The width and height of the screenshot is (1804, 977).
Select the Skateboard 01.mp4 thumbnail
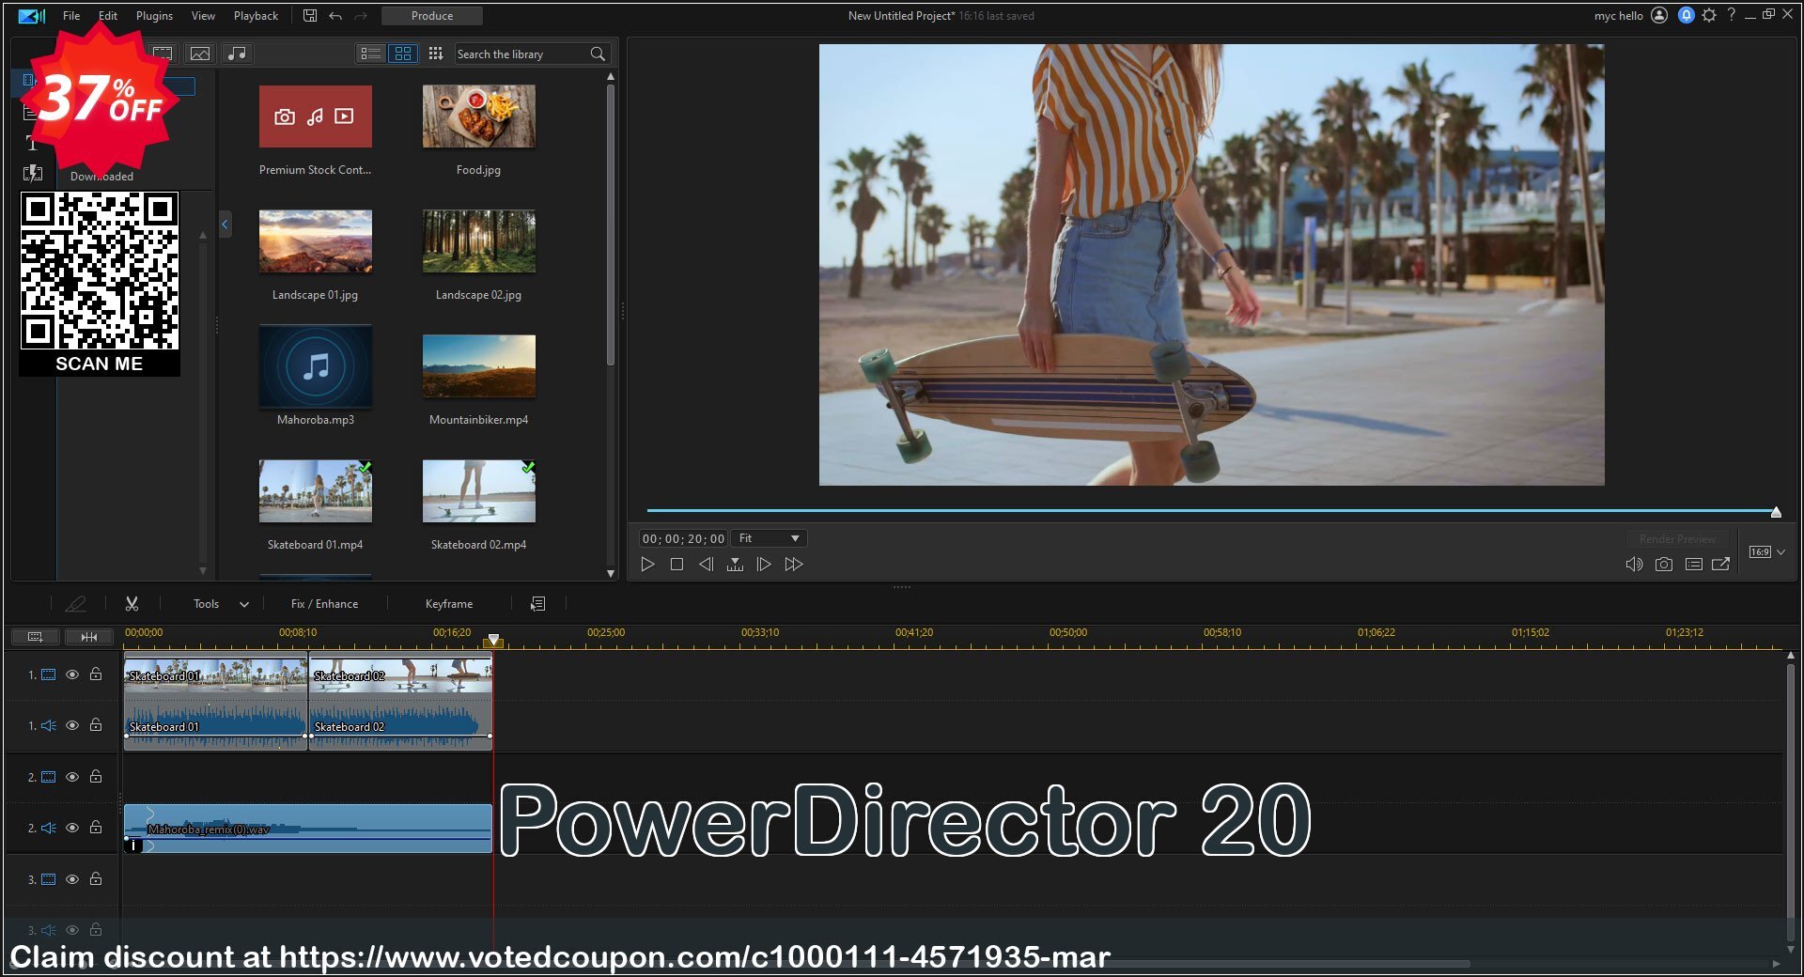[316, 491]
